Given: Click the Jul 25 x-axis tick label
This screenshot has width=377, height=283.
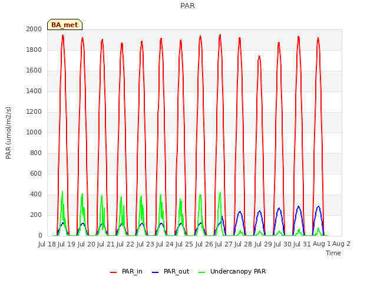Looking at the screenshot, I should point(184,244).
